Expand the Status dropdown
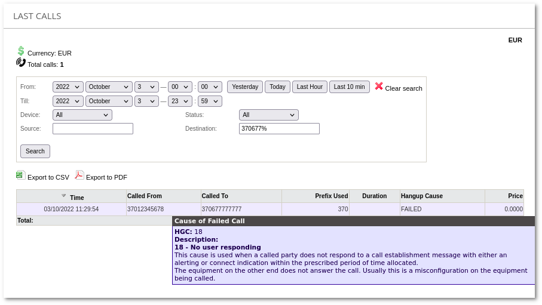Screen dimensions: 542x305 coord(268,115)
